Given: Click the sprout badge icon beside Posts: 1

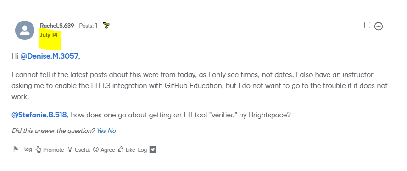Looking at the screenshot, I should click(106, 26).
